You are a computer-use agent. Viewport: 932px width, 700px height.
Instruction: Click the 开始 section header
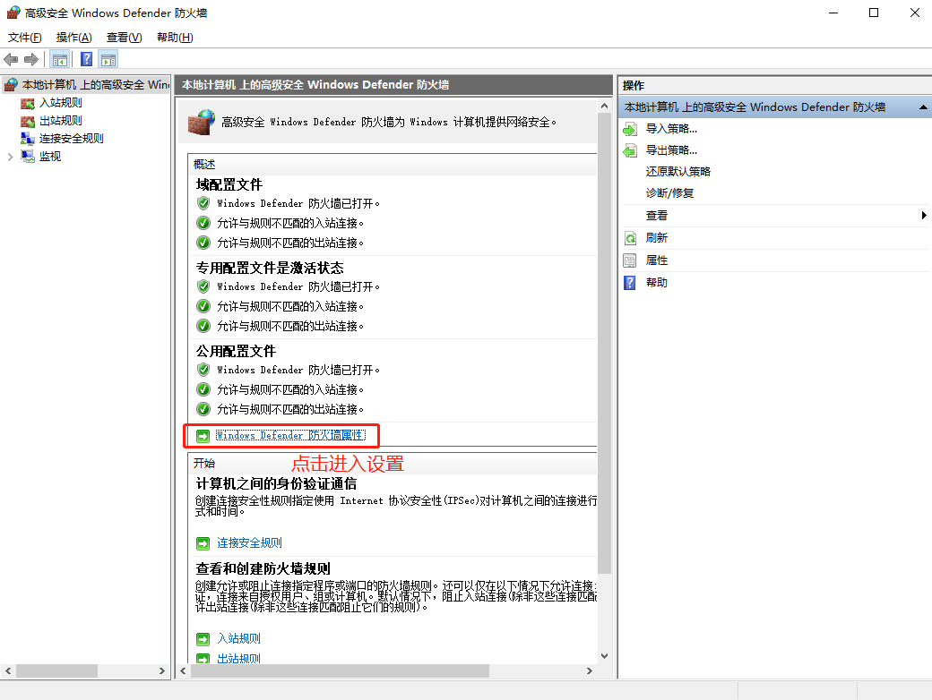pyautogui.click(x=204, y=463)
